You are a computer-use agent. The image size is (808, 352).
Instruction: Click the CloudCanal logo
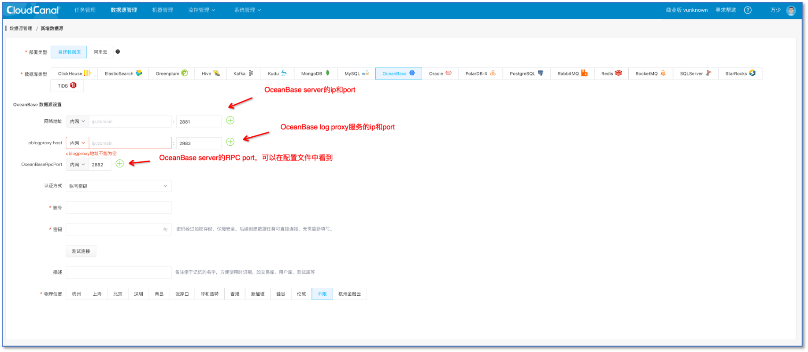pos(33,10)
